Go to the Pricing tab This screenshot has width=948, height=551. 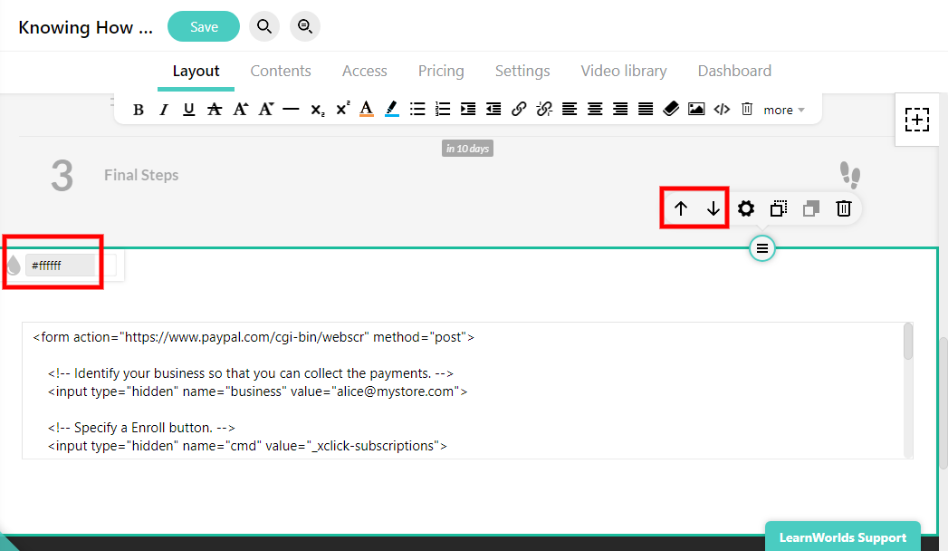click(x=441, y=72)
